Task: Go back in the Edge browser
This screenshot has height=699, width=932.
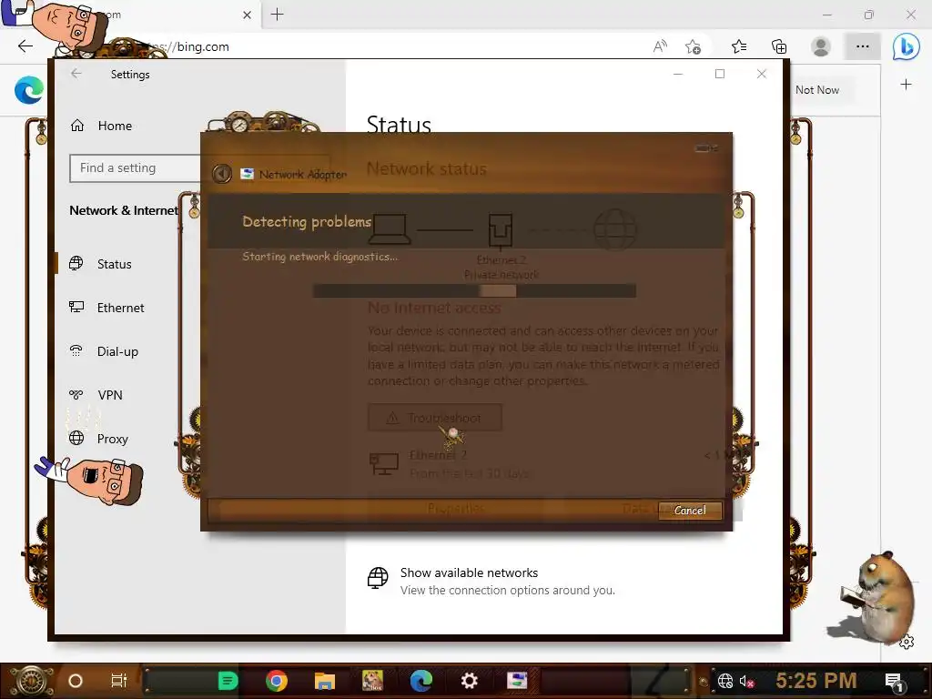Action: tap(25, 46)
